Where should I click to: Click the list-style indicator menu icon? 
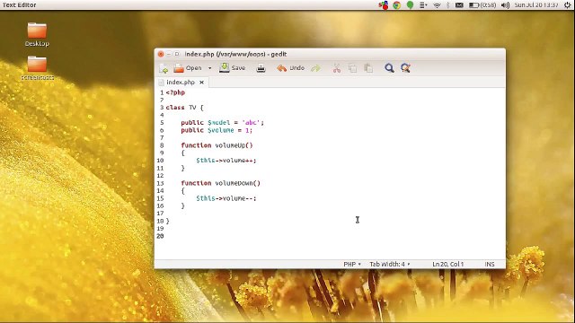[x=423, y=5]
